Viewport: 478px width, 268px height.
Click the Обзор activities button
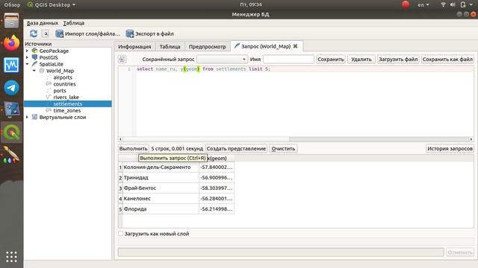(x=12, y=4)
